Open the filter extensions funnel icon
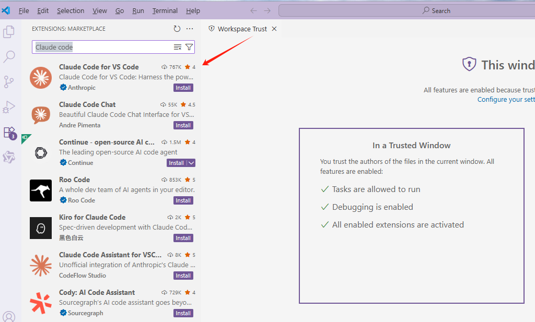 click(x=189, y=47)
